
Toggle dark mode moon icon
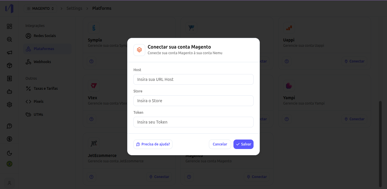(9, 153)
